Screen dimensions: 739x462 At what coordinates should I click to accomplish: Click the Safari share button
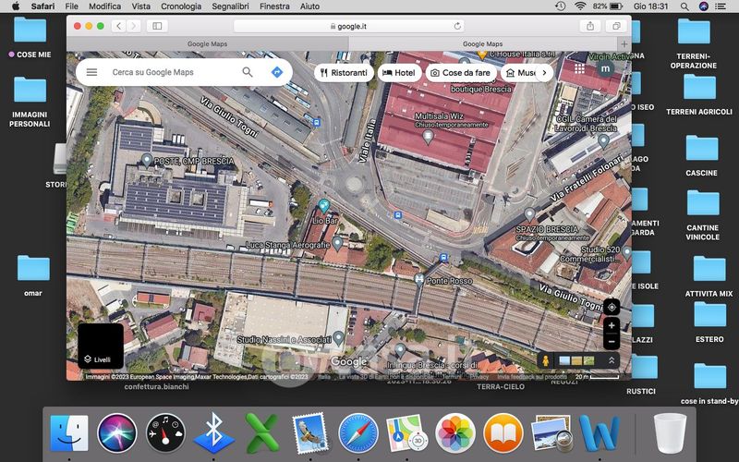pyautogui.click(x=590, y=26)
